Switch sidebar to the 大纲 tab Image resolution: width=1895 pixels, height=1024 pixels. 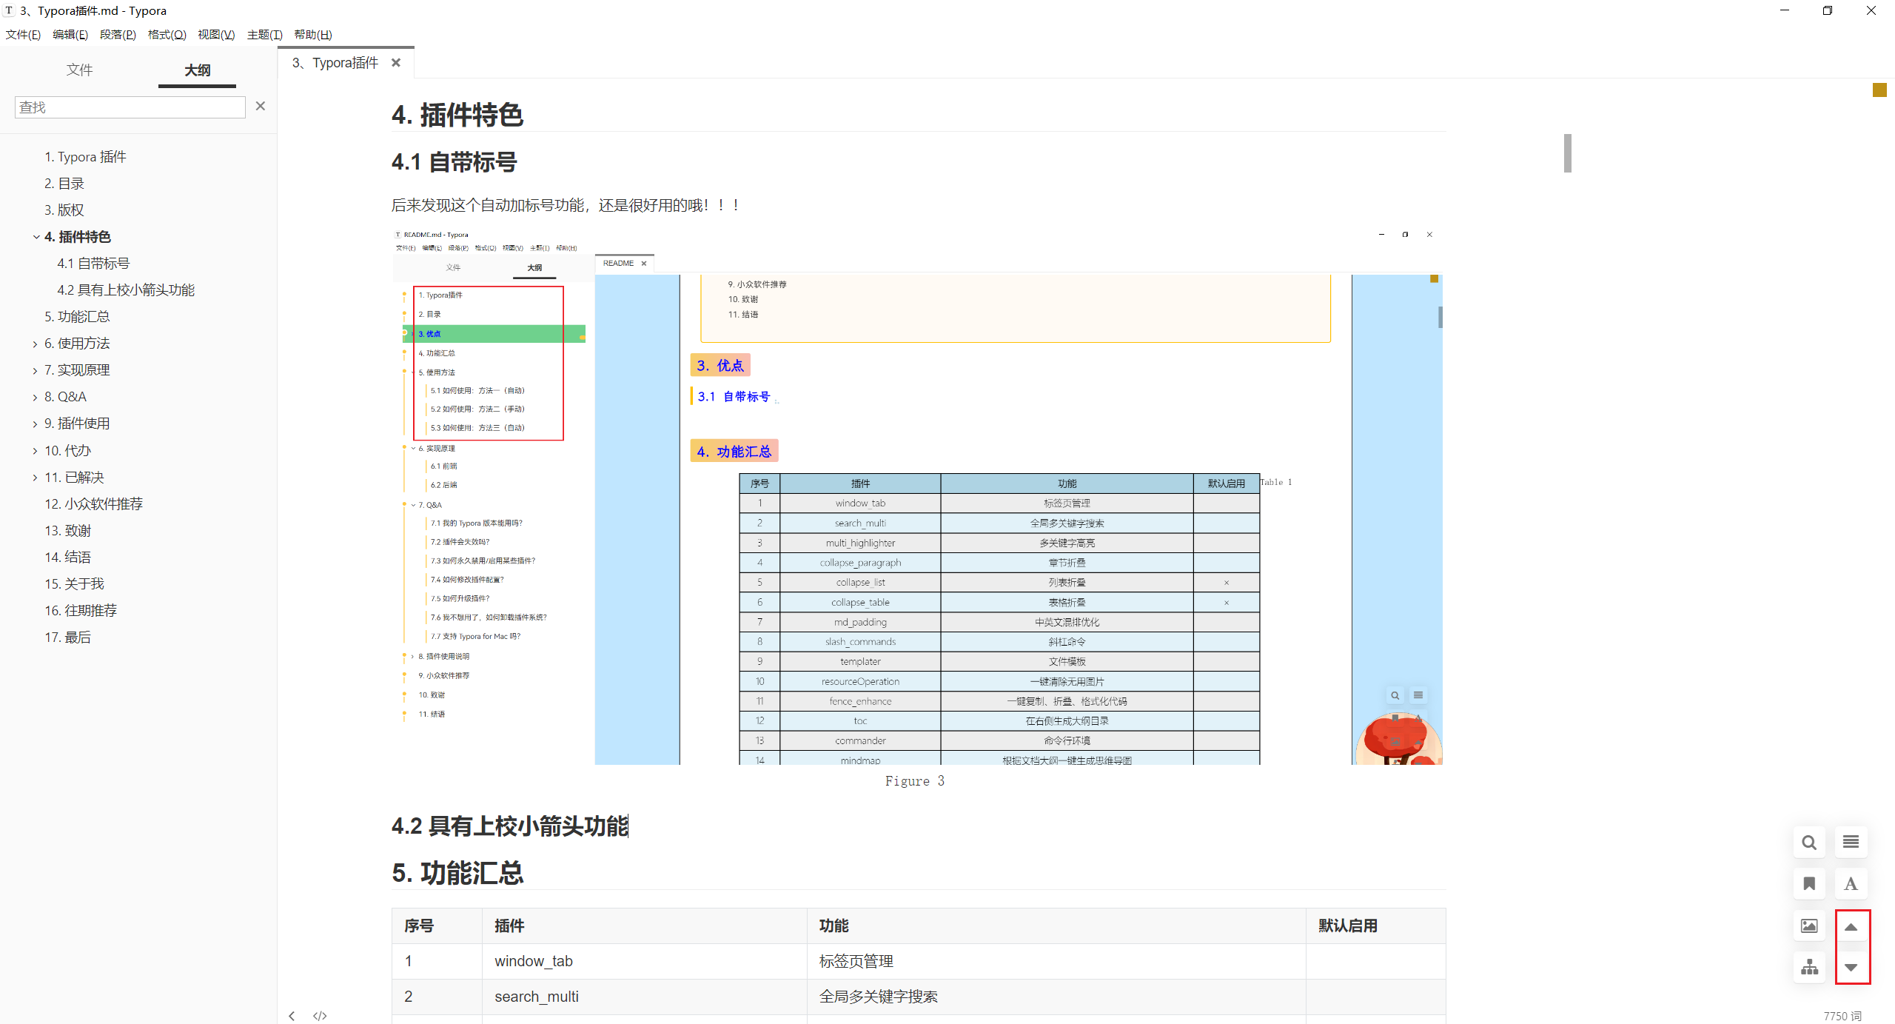(197, 70)
